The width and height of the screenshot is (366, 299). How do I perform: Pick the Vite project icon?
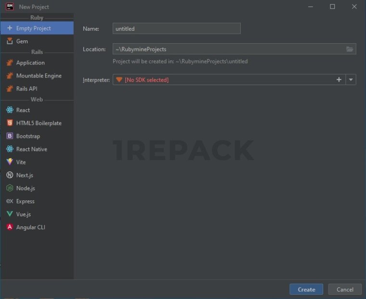(x=10, y=162)
